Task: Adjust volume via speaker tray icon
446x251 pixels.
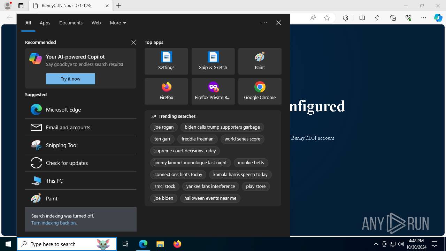Action: pos(401,244)
